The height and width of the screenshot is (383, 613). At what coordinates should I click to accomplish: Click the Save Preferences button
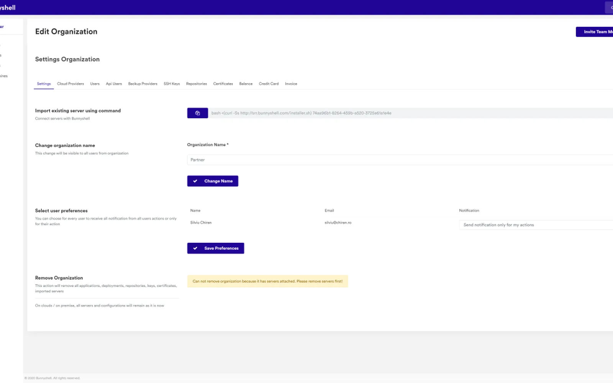(x=216, y=248)
